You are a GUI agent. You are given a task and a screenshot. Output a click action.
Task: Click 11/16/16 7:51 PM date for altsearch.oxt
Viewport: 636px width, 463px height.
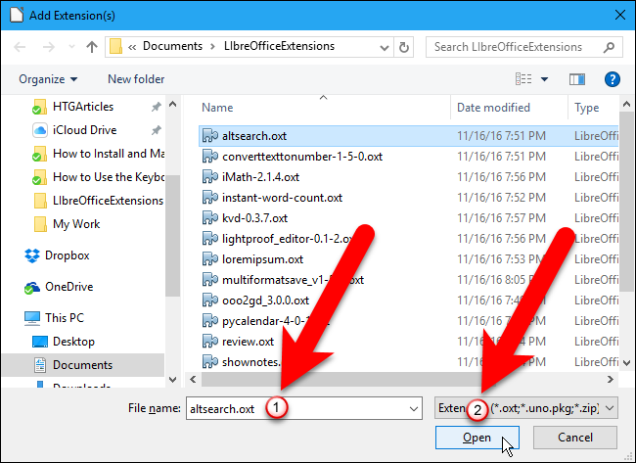click(x=501, y=136)
